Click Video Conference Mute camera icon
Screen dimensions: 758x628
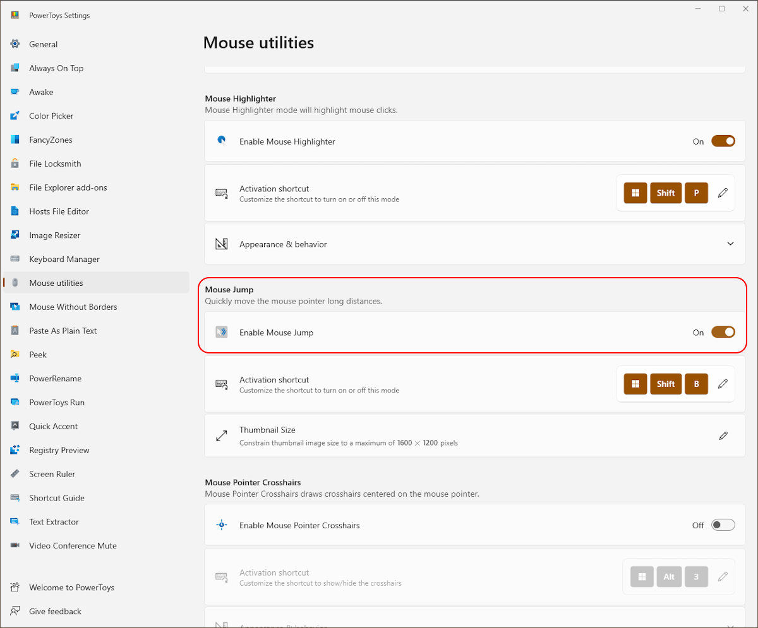coord(15,546)
